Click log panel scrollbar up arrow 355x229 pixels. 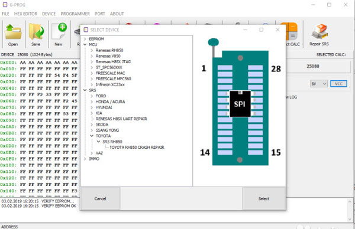click(350, 201)
